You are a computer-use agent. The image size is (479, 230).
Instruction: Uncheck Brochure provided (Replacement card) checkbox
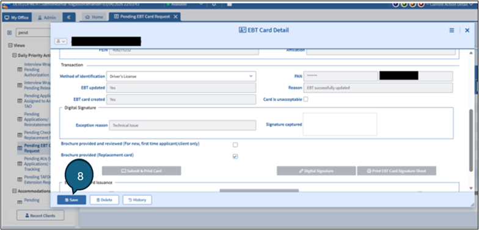(x=235, y=157)
